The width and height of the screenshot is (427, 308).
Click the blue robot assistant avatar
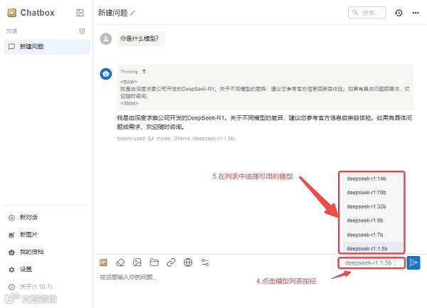click(x=105, y=74)
